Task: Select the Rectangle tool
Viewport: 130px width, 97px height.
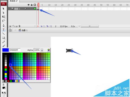Action: coord(4,38)
